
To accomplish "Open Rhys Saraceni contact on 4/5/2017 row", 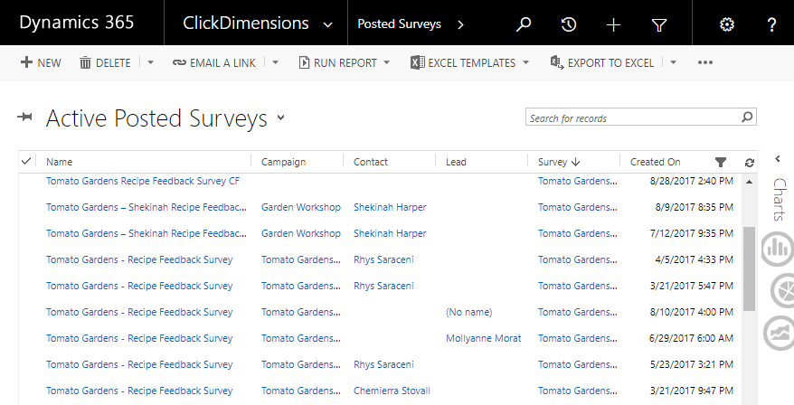I will pyautogui.click(x=383, y=259).
